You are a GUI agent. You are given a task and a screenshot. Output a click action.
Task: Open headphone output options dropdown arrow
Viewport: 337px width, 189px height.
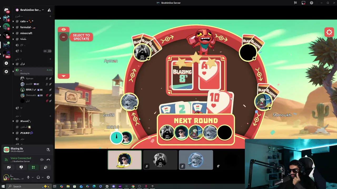[42, 177]
